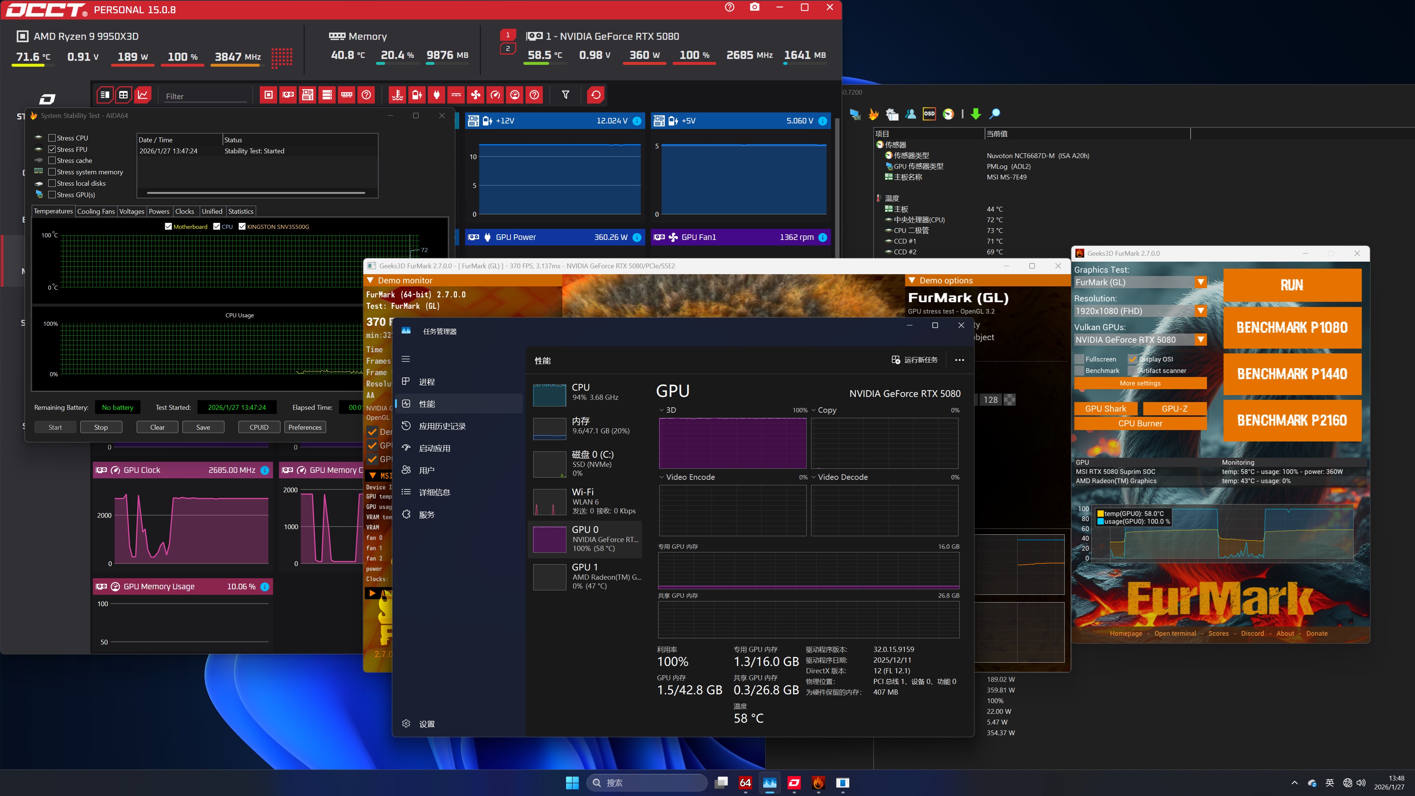The height and width of the screenshot is (796, 1415).
Task: Open Task Manager hamburger navigation menu
Action: [x=406, y=359]
